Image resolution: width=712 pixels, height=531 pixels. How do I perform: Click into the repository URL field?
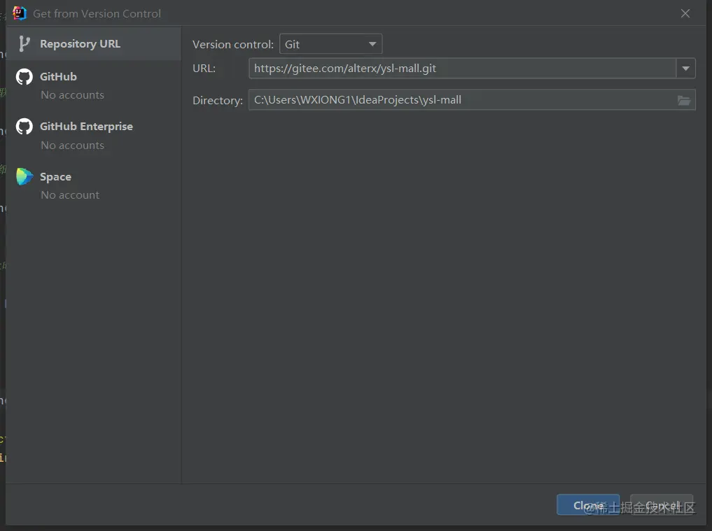pyautogui.click(x=462, y=68)
